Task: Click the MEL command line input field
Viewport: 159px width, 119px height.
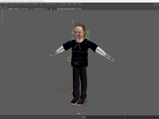Action: click(105, 117)
